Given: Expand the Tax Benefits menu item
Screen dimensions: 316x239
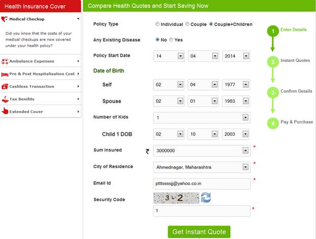Looking at the screenshot, I should (x=78, y=99).
